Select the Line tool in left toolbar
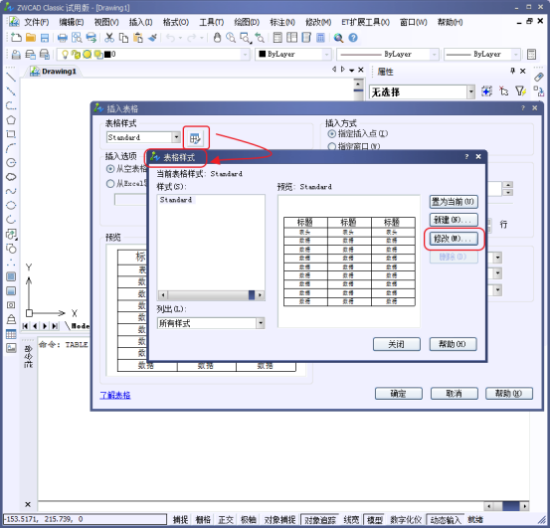551x529 pixels. [x=11, y=77]
